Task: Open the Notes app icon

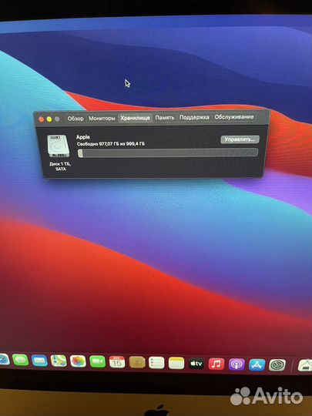Action: click(176, 363)
